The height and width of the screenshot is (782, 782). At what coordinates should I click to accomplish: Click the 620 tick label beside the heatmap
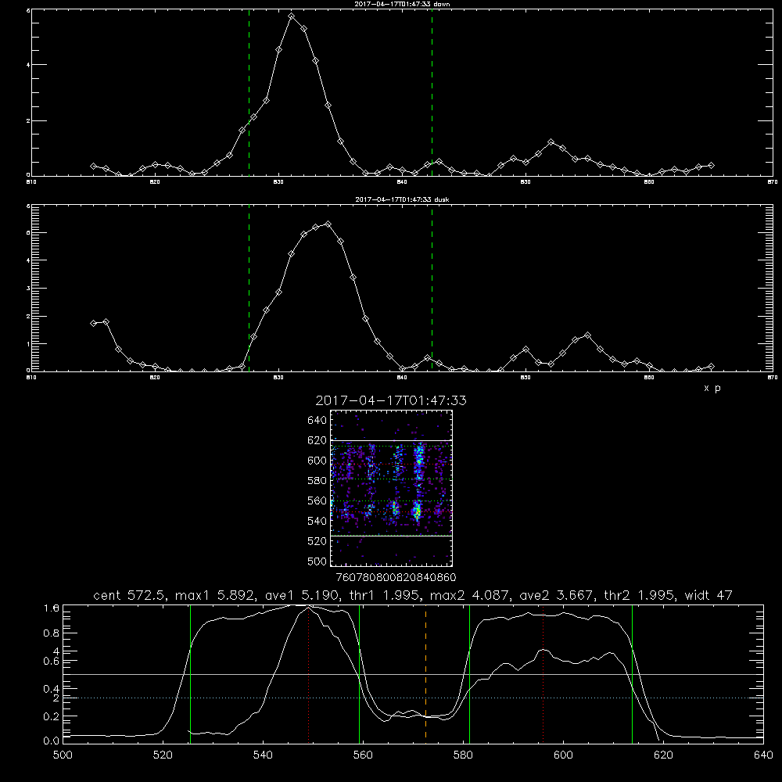click(x=317, y=440)
